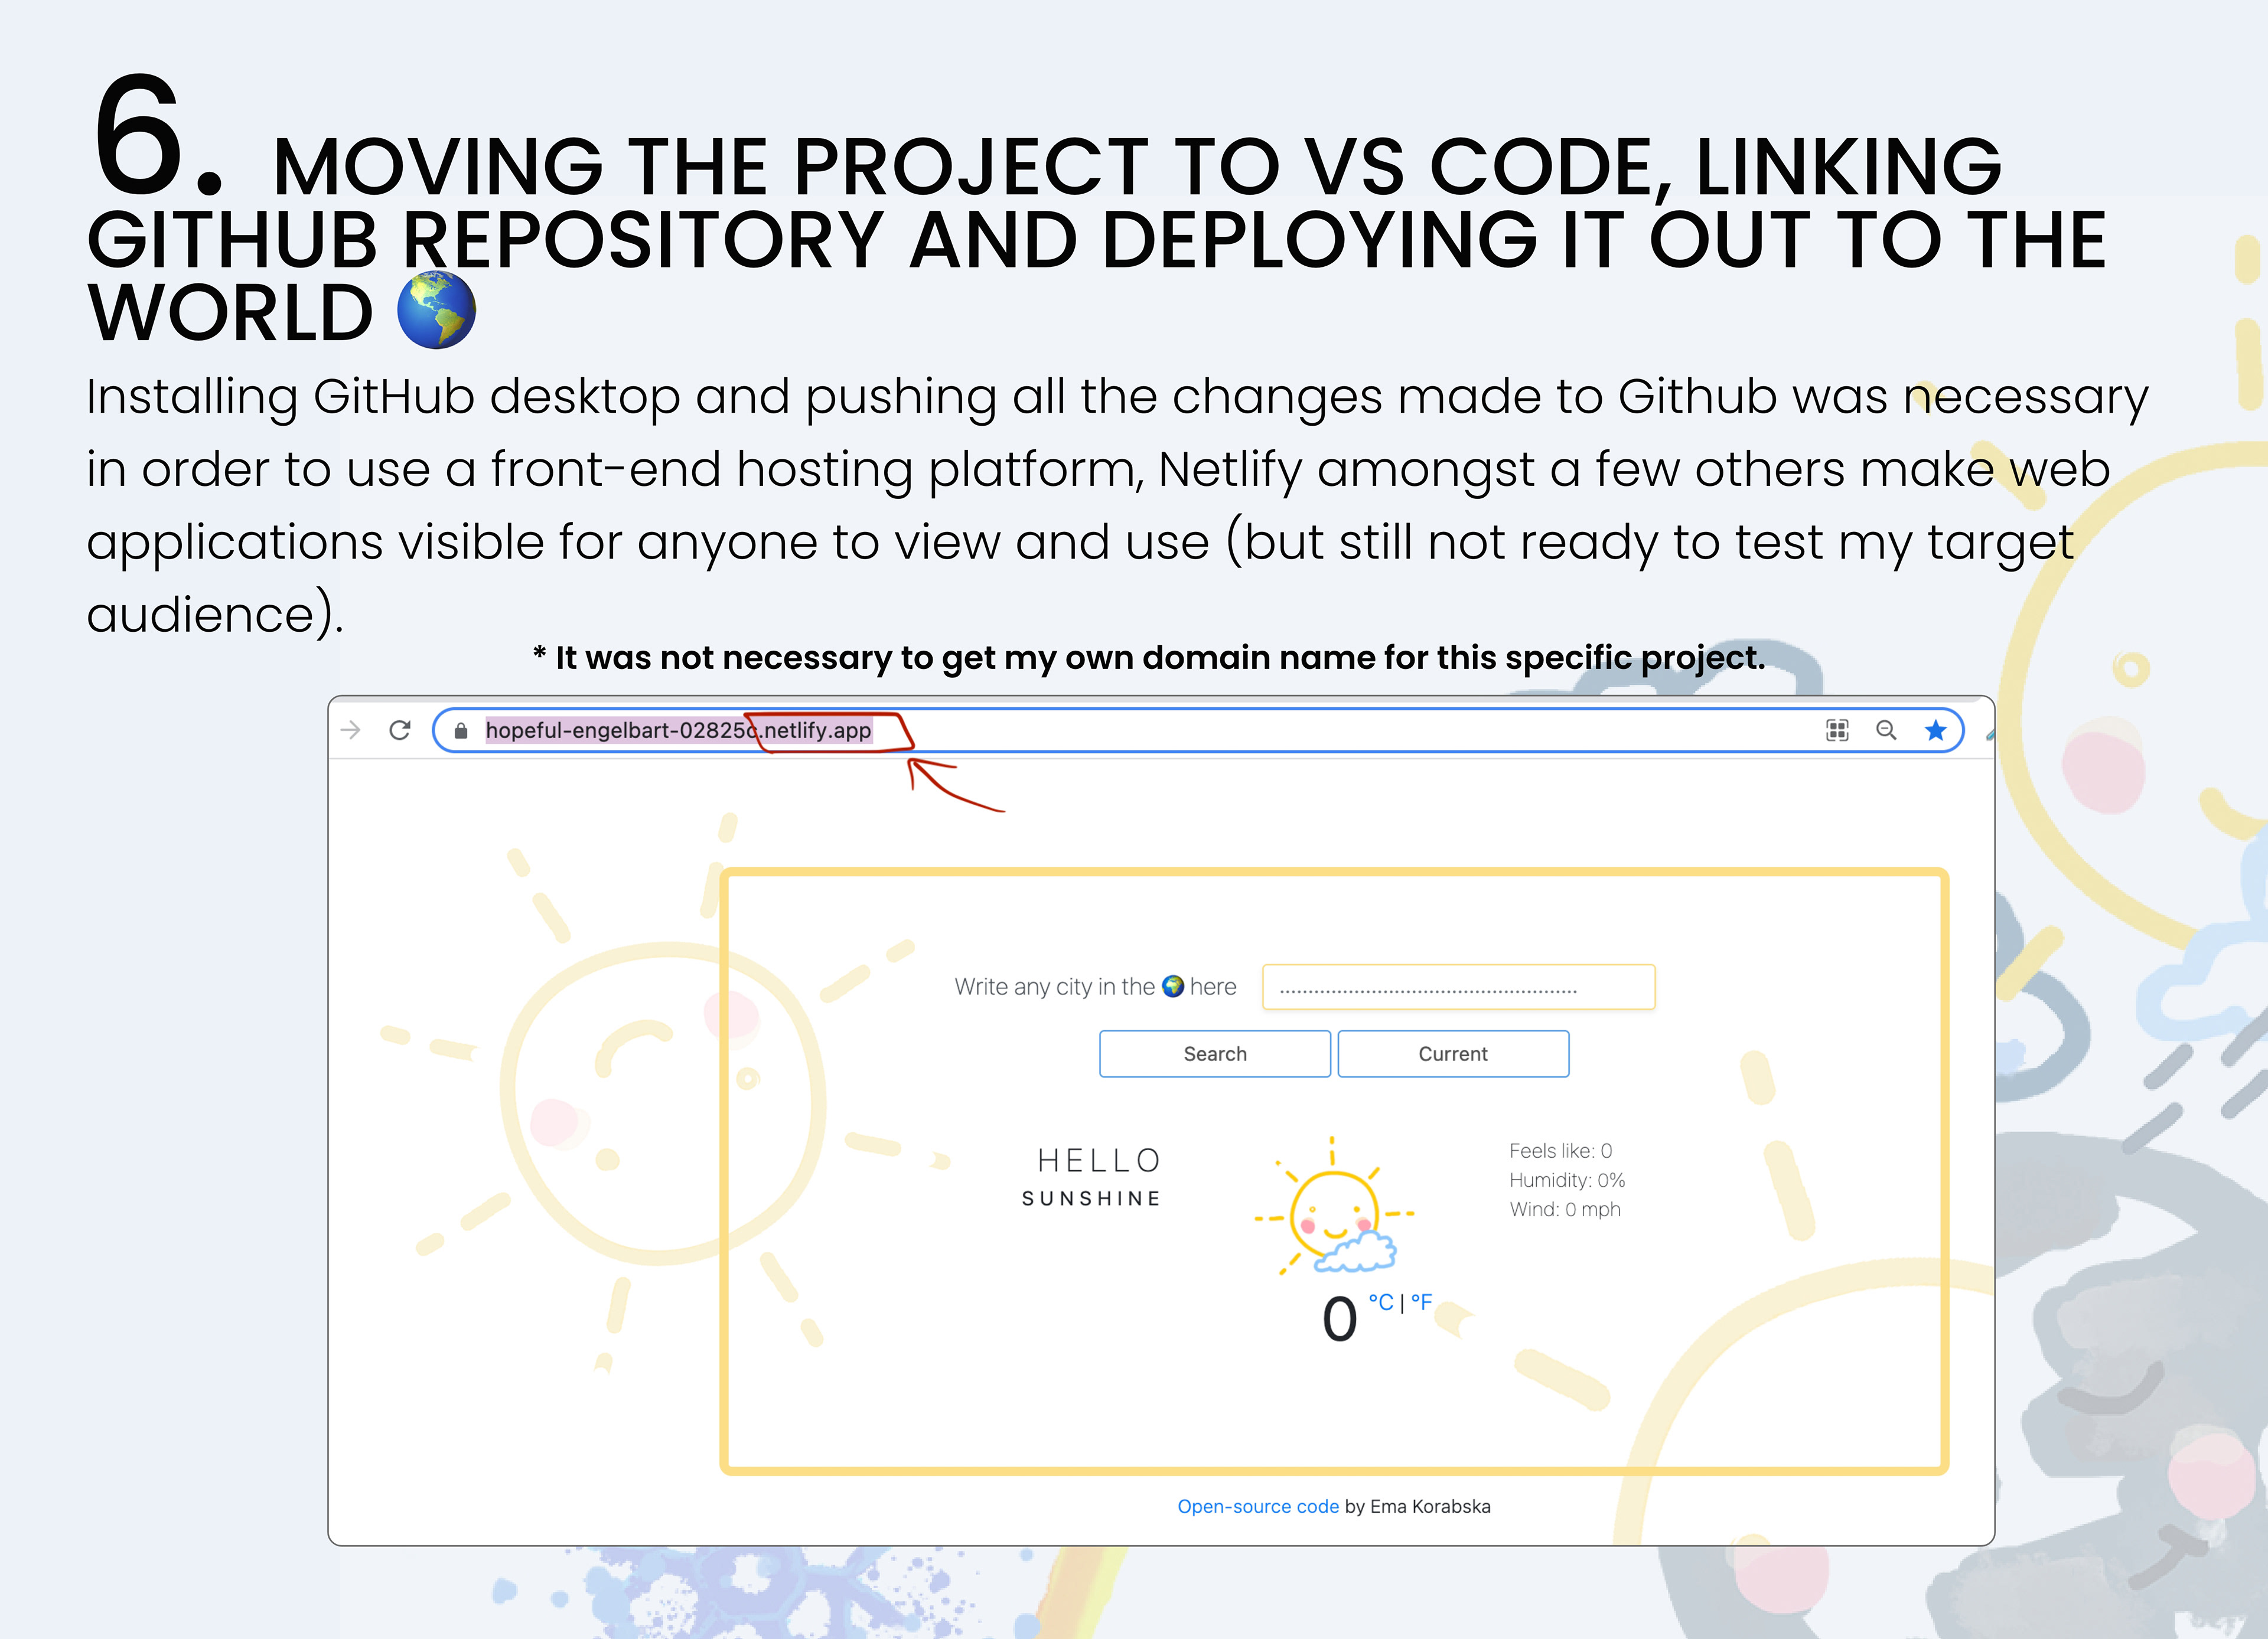
Task: Click the globe emoji in the slide title
Action: click(x=436, y=310)
